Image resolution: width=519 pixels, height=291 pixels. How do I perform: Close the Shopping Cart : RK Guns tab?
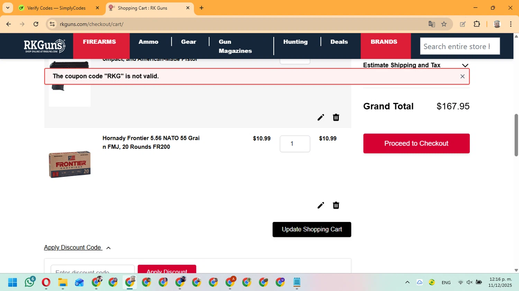pyautogui.click(x=188, y=8)
